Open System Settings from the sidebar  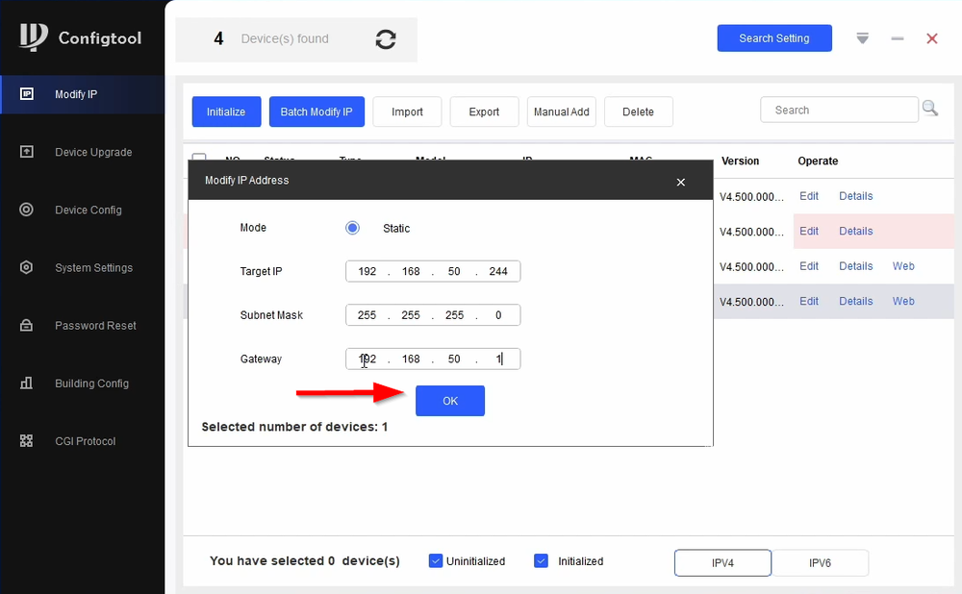click(x=29, y=267)
